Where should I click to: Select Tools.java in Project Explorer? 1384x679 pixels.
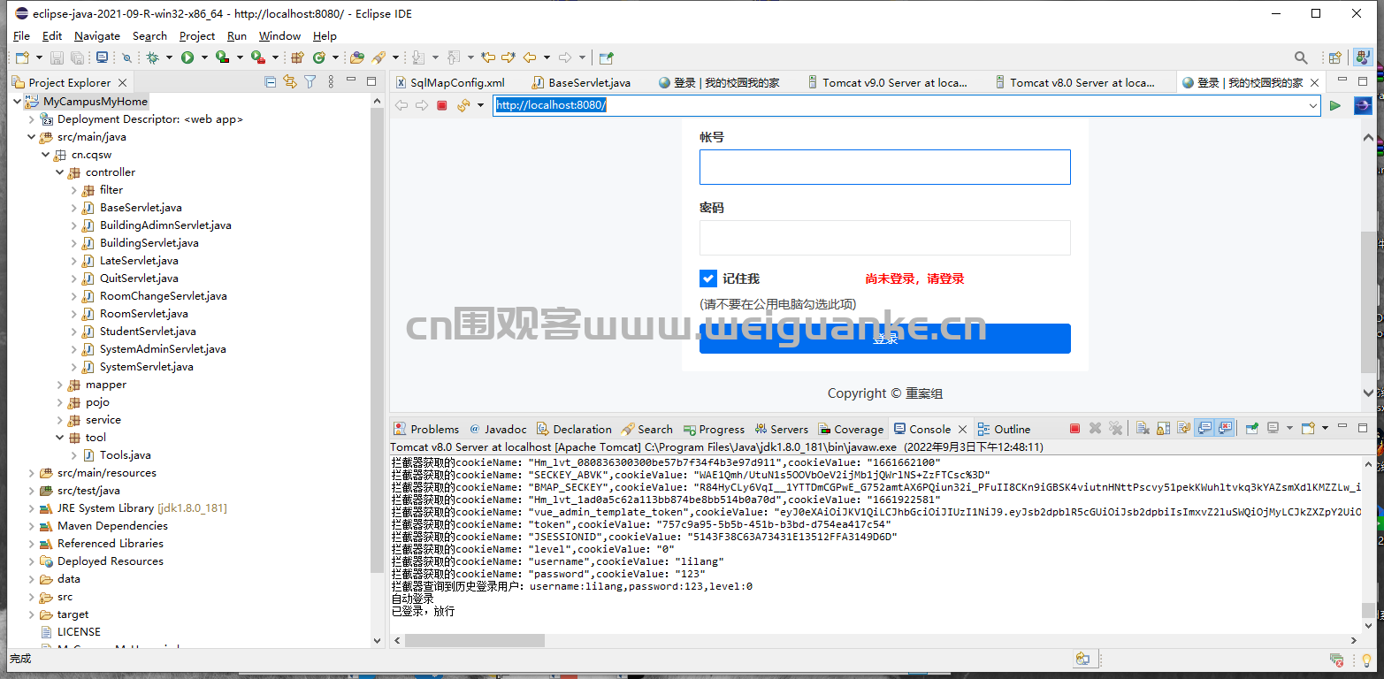tap(125, 455)
